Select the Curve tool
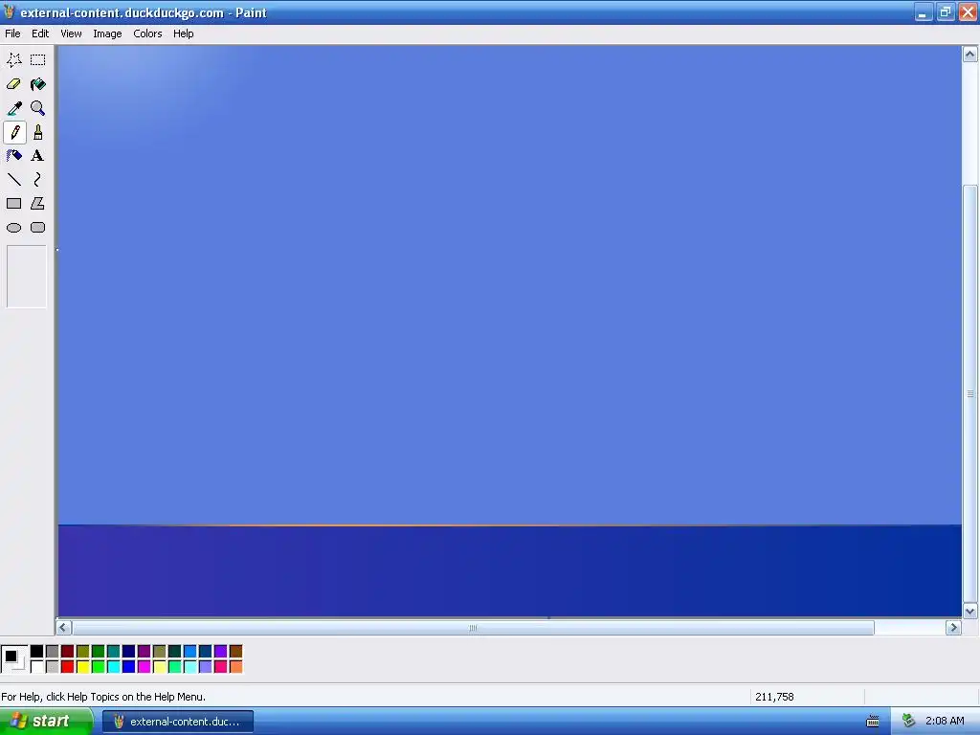The width and height of the screenshot is (980, 735). 38,180
